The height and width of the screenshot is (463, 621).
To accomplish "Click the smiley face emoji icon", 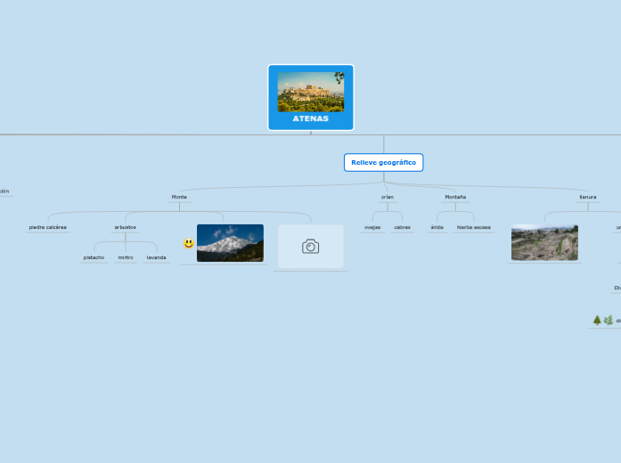I will click(x=189, y=243).
